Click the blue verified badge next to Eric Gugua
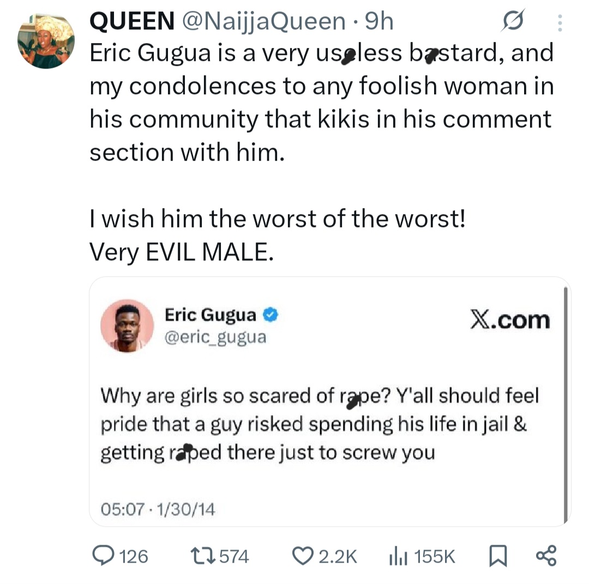 click(x=271, y=314)
